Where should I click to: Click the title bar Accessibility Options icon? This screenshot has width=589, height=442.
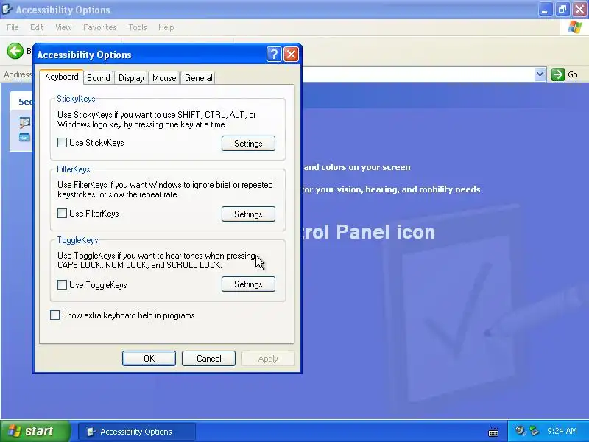click(7, 9)
